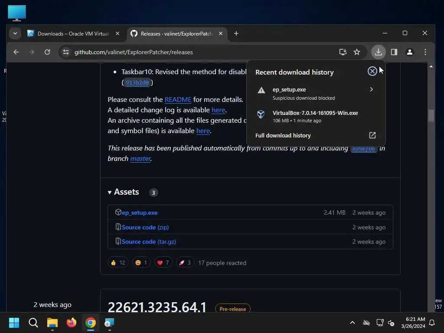Toggle heart reaction with 7
The height and width of the screenshot is (333, 444).
pos(163,263)
